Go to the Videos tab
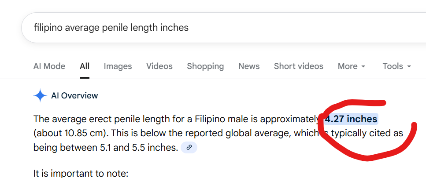This screenshot has width=426, height=178. [159, 66]
